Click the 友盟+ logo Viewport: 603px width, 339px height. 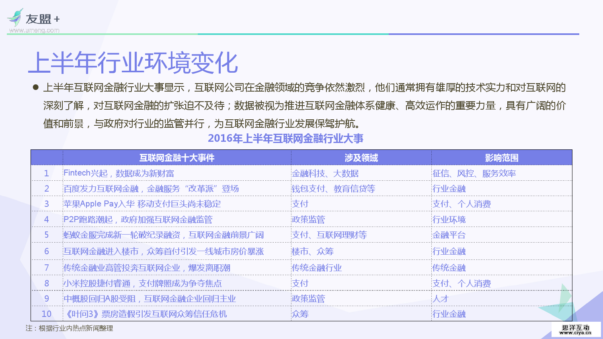point(41,18)
